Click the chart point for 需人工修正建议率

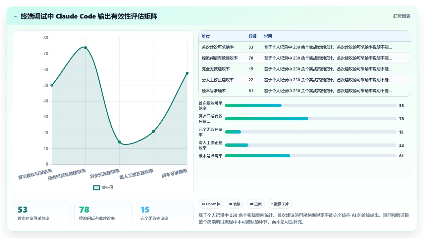[153, 132]
